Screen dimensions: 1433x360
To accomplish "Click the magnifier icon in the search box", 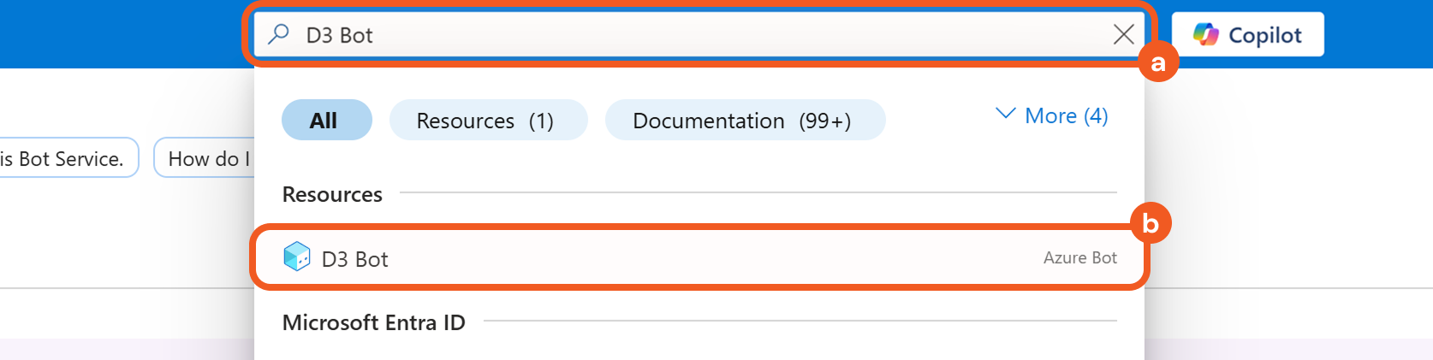I will [278, 34].
